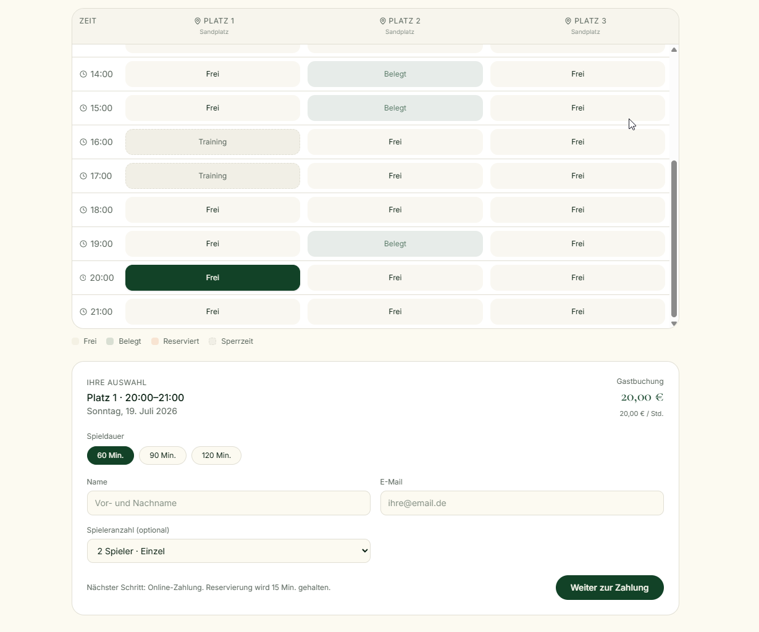Click the location pin icon beside Platz 1
This screenshot has height=632, width=759.
click(x=198, y=21)
